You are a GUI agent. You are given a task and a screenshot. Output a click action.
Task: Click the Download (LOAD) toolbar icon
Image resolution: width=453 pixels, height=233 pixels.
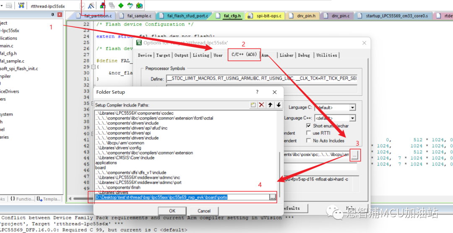[21, 5]
